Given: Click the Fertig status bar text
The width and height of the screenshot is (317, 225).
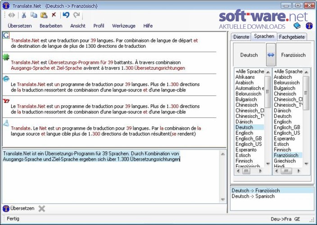Looking at the screenshot, I should [13, 219].
